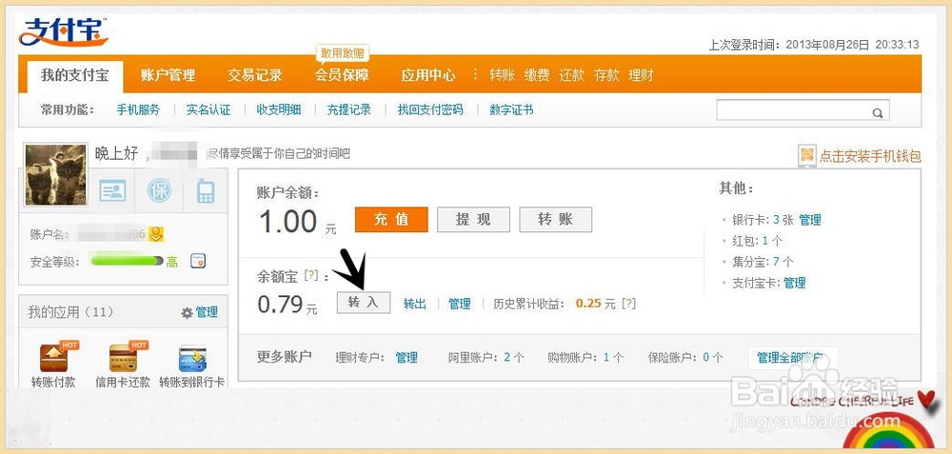Viewport: 952px width, 454px height.
Task: Click the QR code icon for 手机钱包
Action: (807, 156)
